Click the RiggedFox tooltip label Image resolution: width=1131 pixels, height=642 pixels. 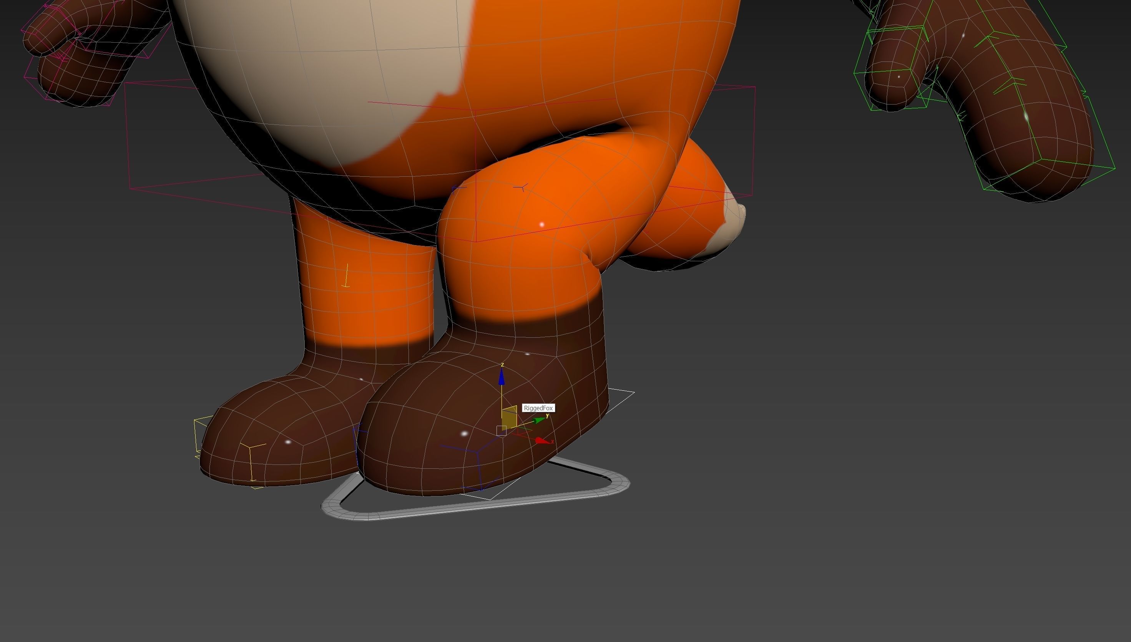pos(538,408)
